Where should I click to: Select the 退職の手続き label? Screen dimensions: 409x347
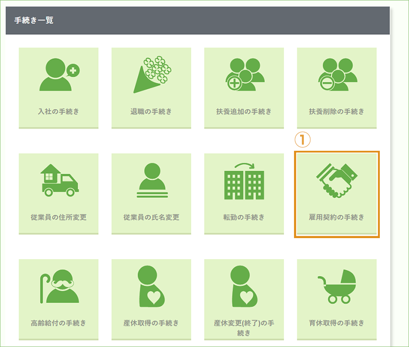pos(151,111)
